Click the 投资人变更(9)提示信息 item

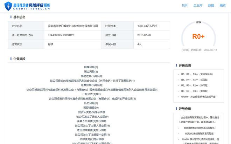(x=91, y=112)
